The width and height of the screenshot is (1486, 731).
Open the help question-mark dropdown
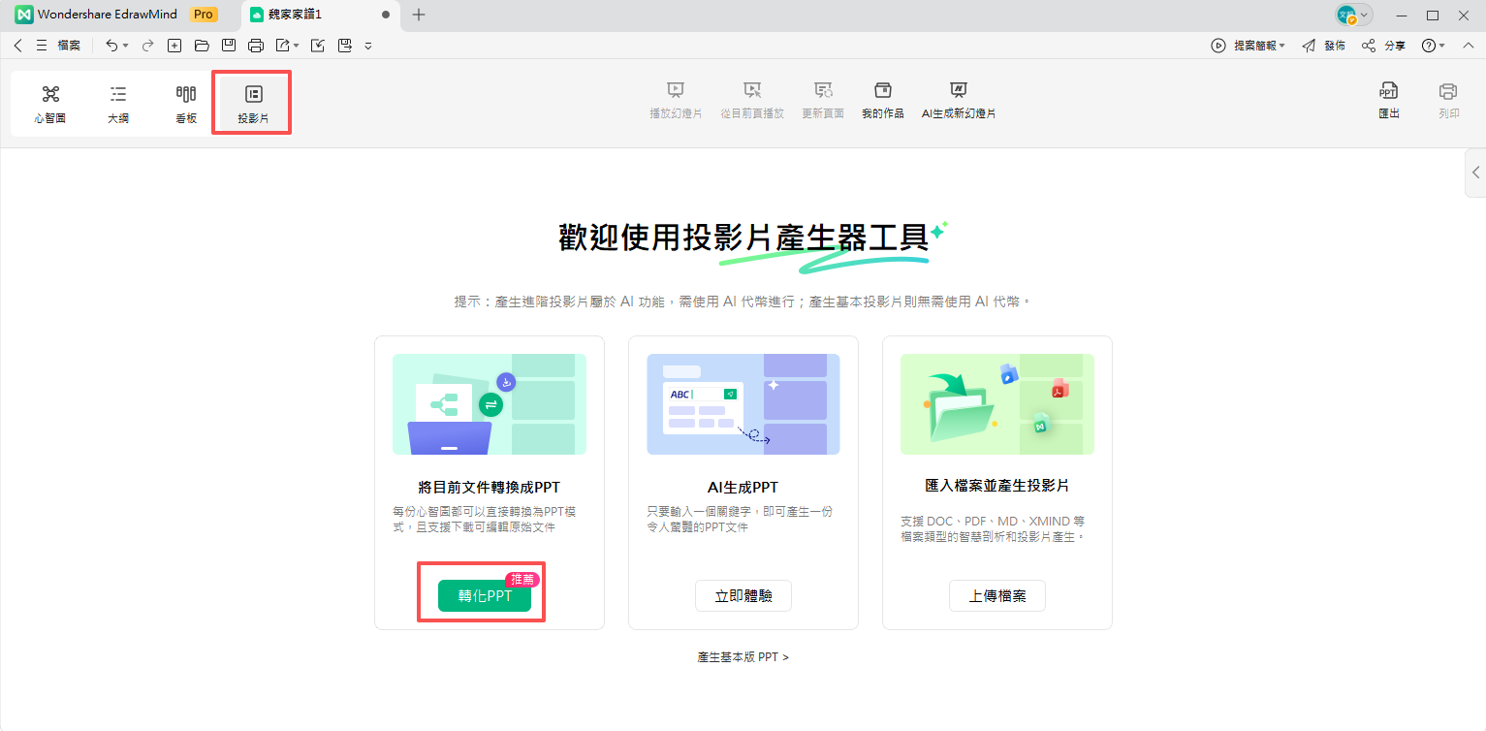tap(1434, 45)
